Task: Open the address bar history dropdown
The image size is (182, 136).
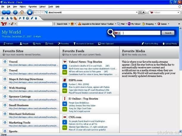Action: coord(137,12)
